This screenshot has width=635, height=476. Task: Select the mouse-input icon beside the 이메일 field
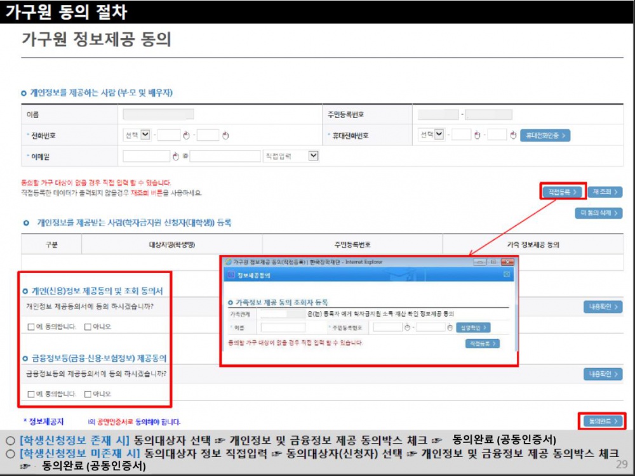pos(175,155)
